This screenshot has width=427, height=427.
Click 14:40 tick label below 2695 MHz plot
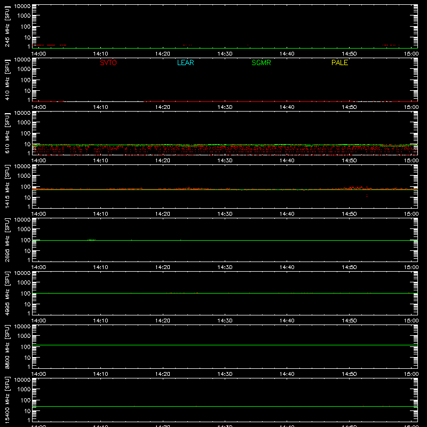coord(287,267)
